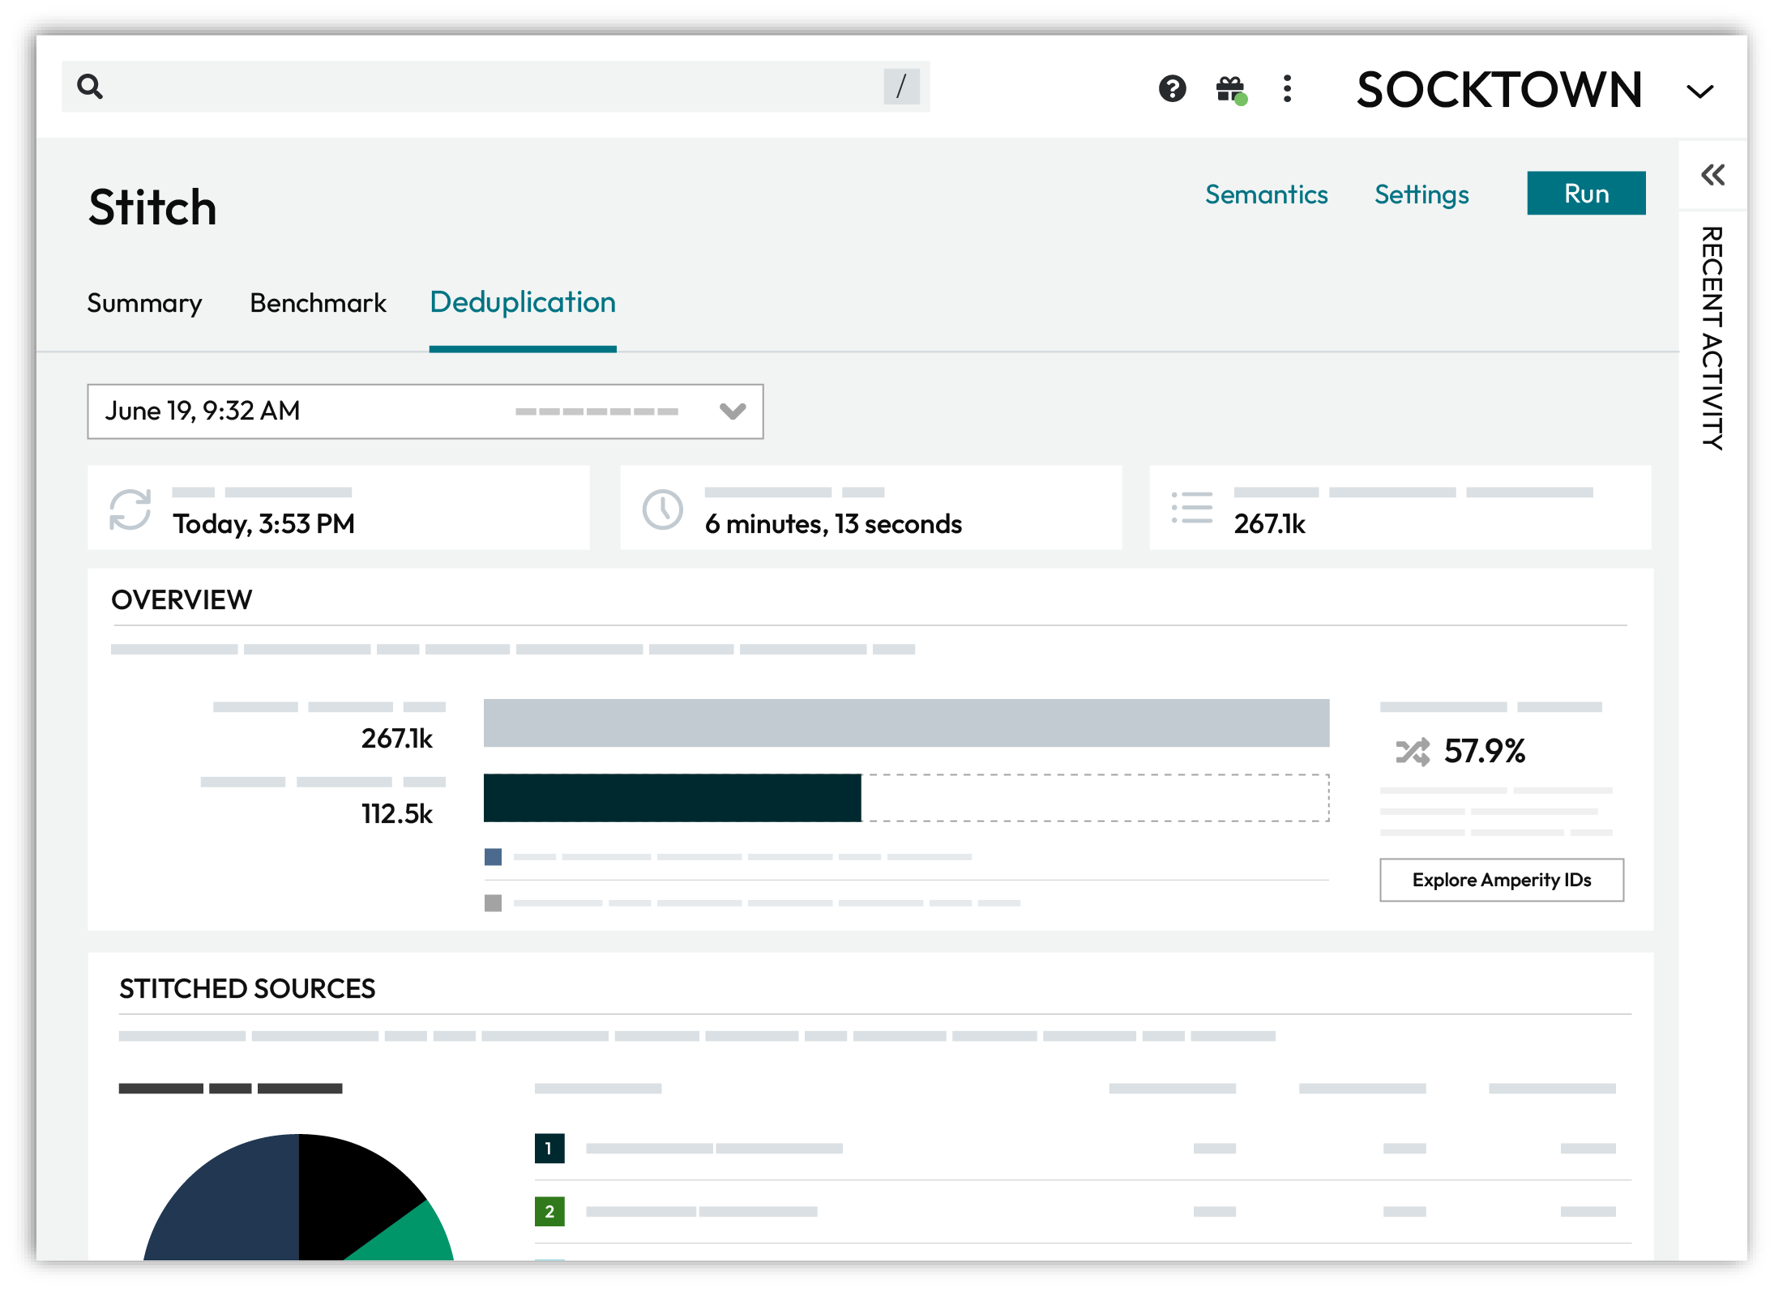Screen dimensions: 1787x1296
Task: Select the dark blue record count bar
Action: [673, 798]
